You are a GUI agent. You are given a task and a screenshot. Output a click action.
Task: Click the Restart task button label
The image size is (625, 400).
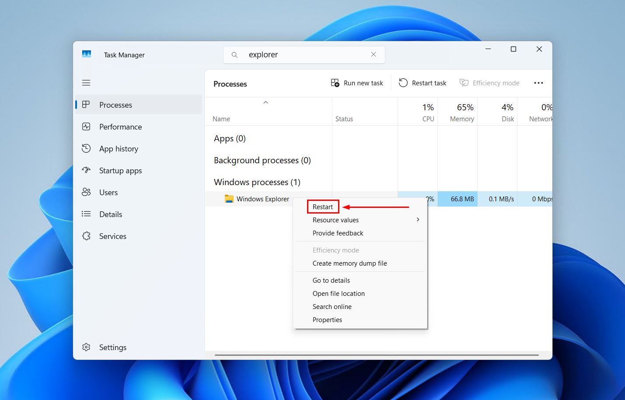pos(429,83)
